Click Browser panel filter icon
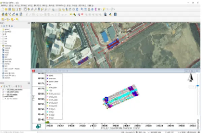Image resolution: width=202 pixels, height=133 pixels. pos(7,26)
